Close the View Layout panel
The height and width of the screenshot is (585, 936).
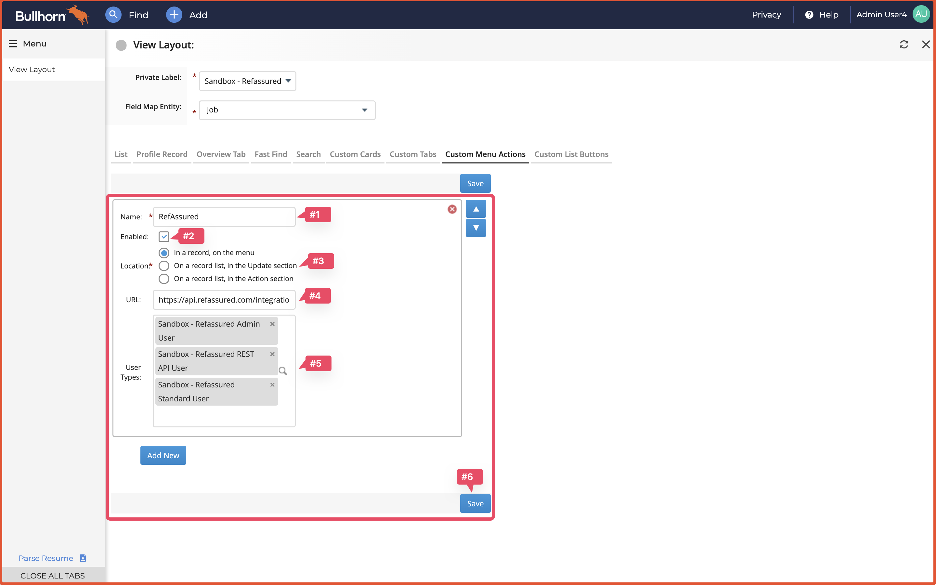pyautogui.click(x=926, y=45)
